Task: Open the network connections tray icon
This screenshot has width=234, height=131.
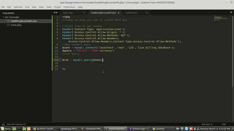Action: (x=198, y=128)
